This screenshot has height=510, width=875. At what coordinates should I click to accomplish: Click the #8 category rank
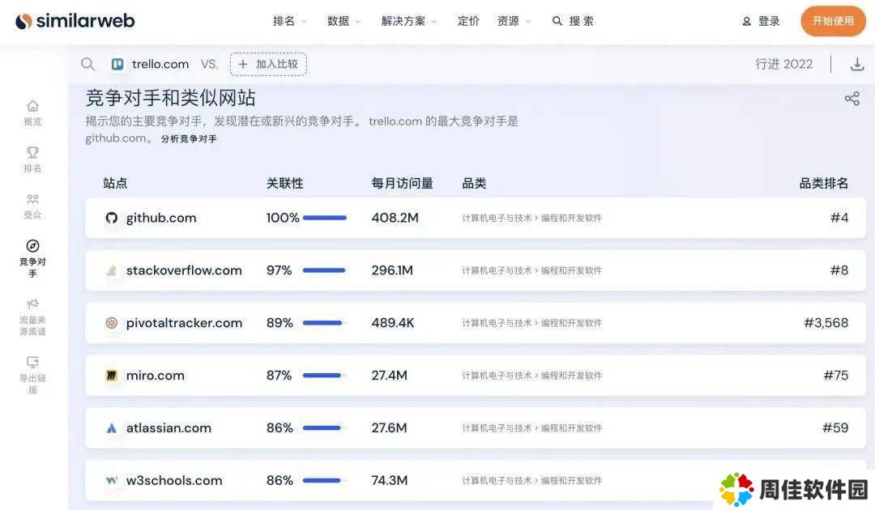(839, 270)
